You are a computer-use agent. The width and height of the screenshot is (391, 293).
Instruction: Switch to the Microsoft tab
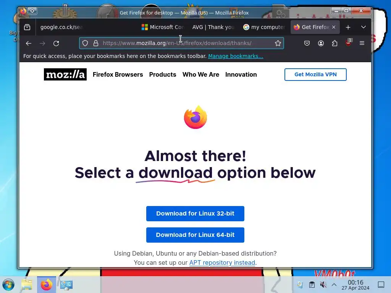pos(163,27)
